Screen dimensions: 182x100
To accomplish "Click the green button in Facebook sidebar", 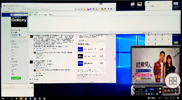I will click(x=16, y=78).
